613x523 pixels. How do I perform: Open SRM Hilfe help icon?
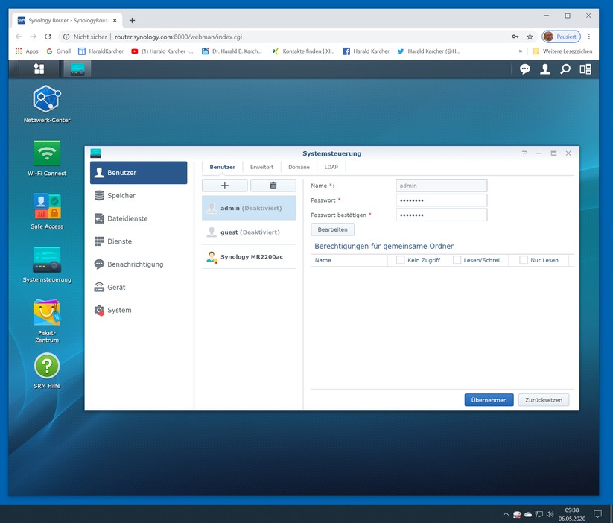pyautogui.click(x=46, y=366)
